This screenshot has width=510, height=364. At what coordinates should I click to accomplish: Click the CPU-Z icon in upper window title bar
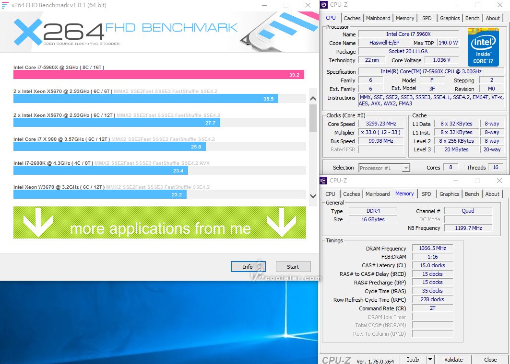click(x=324, y=4)
